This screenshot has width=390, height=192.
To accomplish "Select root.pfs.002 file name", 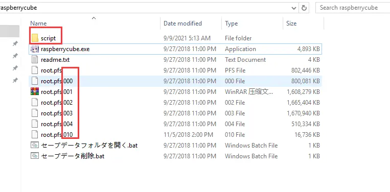I will [57, 103].
